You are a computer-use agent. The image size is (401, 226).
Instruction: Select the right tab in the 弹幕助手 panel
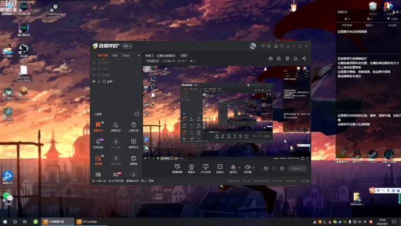tap(392, 25)
